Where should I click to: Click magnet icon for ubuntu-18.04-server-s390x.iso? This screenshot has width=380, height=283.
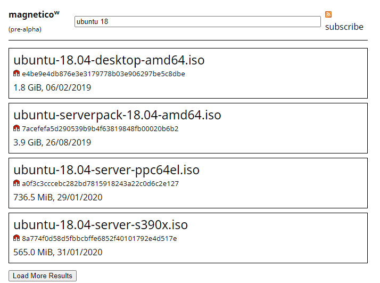(16, 238)
